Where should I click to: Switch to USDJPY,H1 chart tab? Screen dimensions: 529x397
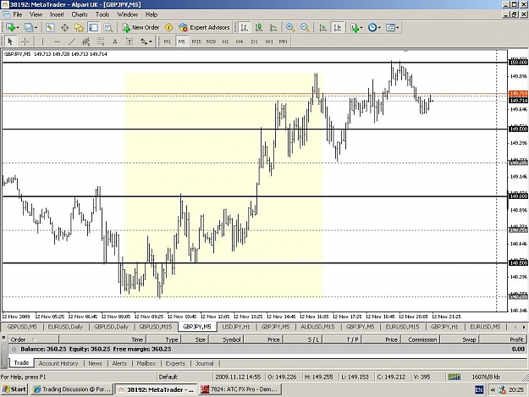pos(236,327)
